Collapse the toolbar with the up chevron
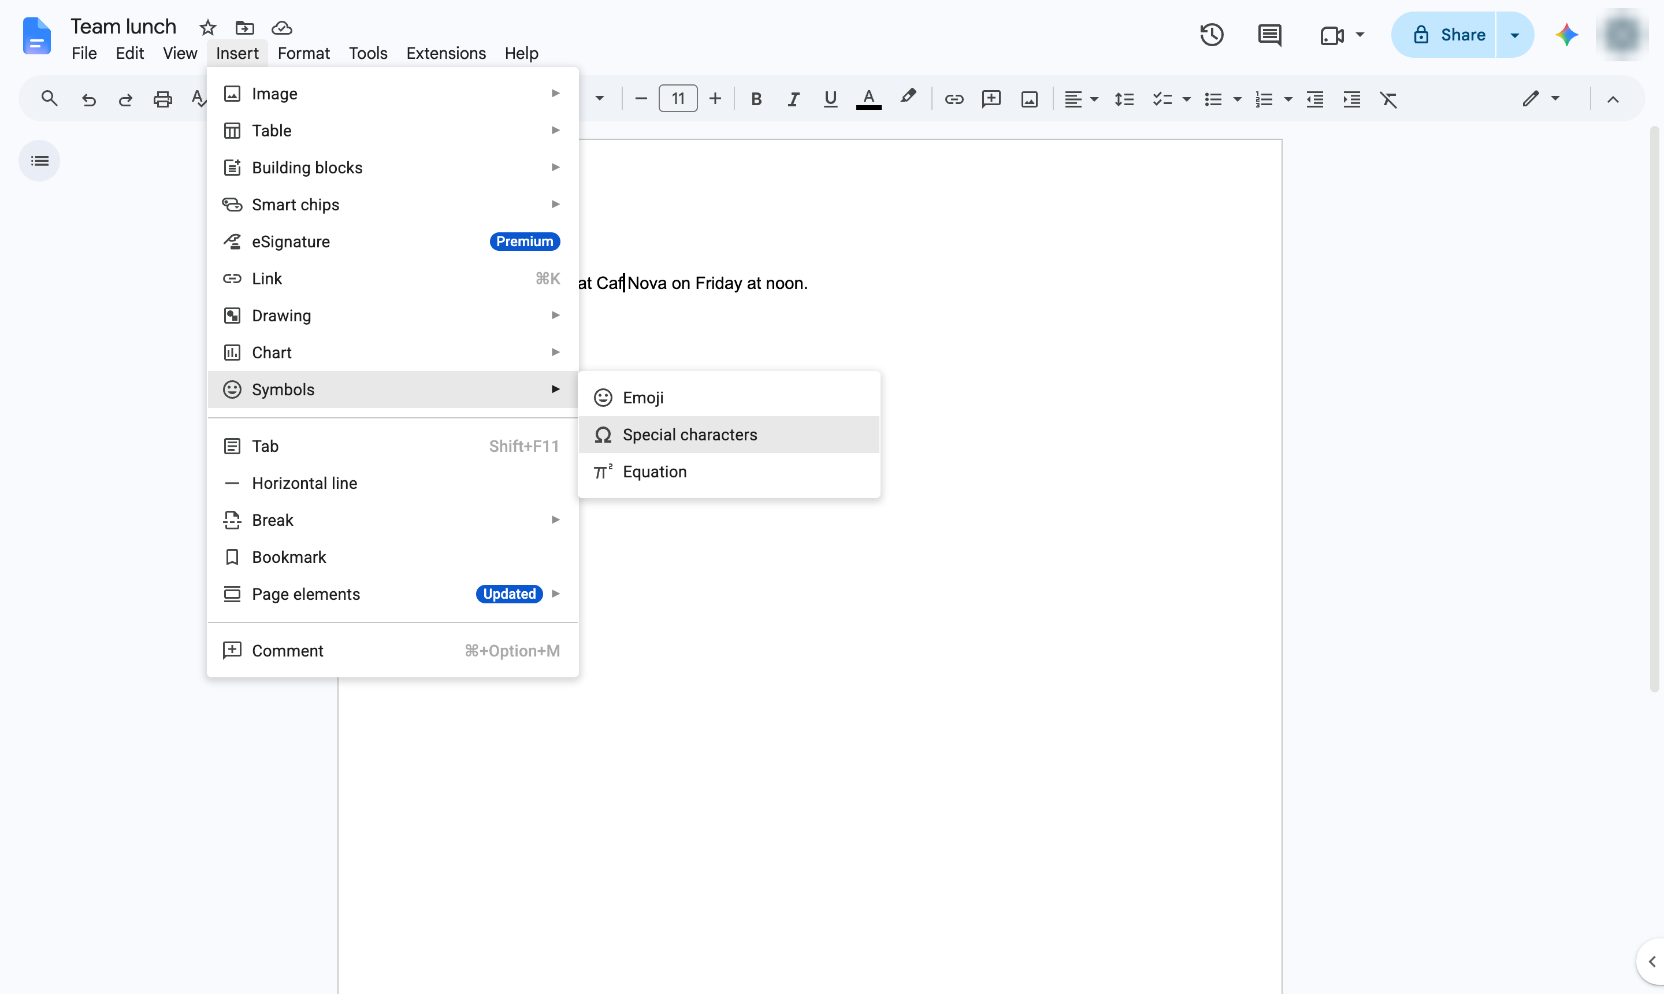The image size is (1664, 994). point(1613,100)
